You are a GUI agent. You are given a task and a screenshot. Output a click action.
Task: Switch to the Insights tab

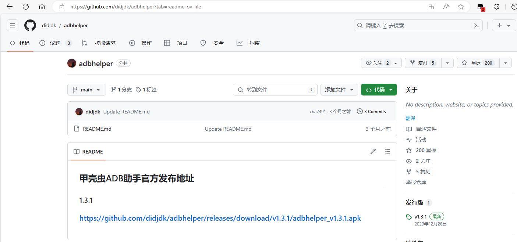tap(248, 43)
